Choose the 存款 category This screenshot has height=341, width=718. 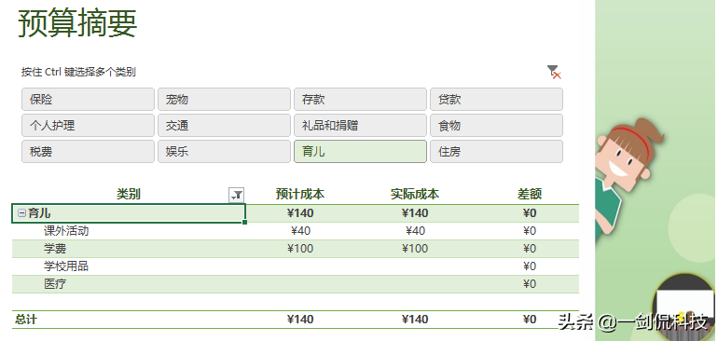point(360,100)
